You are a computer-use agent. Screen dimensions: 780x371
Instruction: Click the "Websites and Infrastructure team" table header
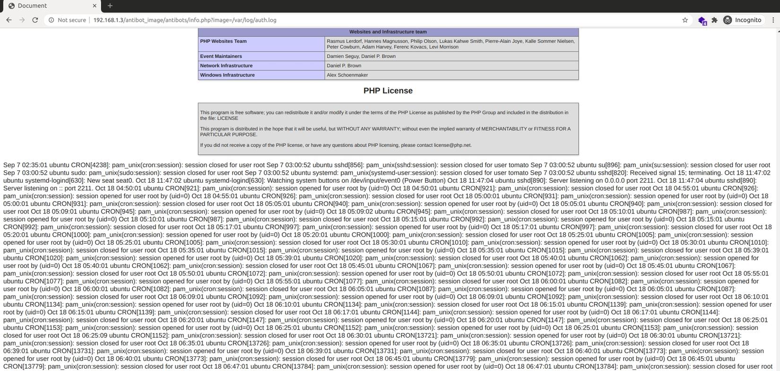(x=388, y=32)
